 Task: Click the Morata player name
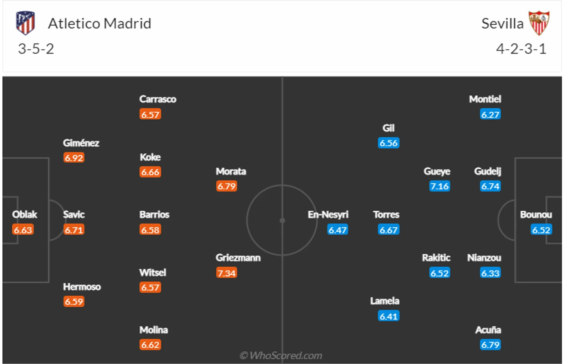point(231,171)
